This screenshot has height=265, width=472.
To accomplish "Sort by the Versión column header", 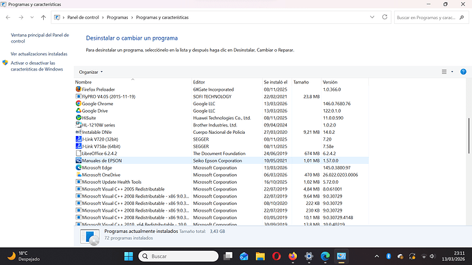I will 345,82.
